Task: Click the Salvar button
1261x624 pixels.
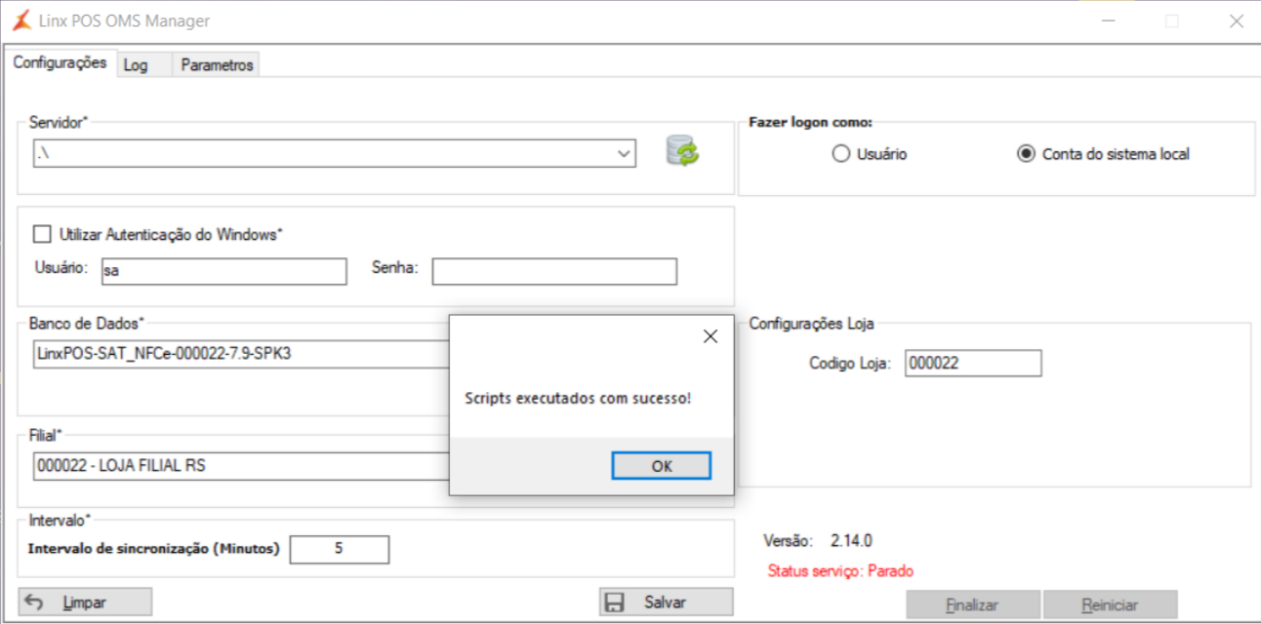Action: 666,603
